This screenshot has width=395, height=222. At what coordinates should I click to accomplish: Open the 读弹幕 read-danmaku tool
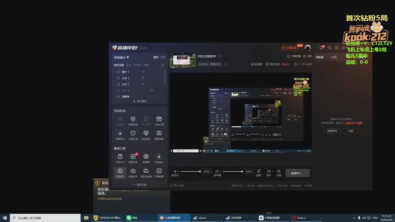click(x=146, y=158)
